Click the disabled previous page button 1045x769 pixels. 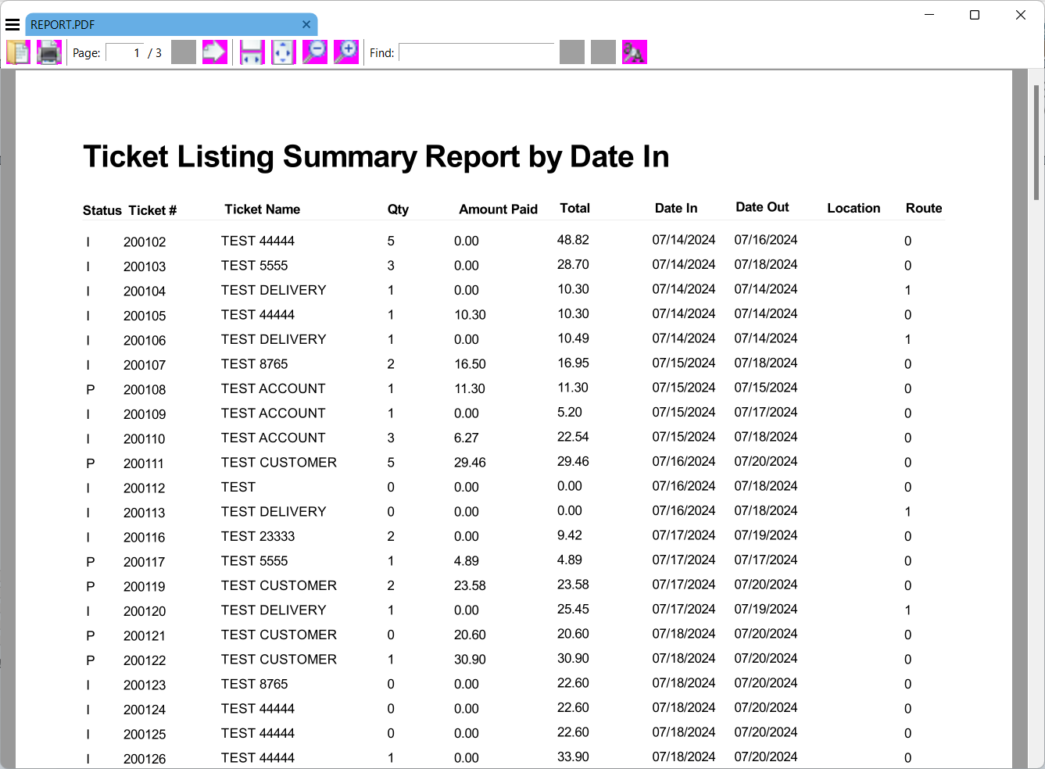184,52
